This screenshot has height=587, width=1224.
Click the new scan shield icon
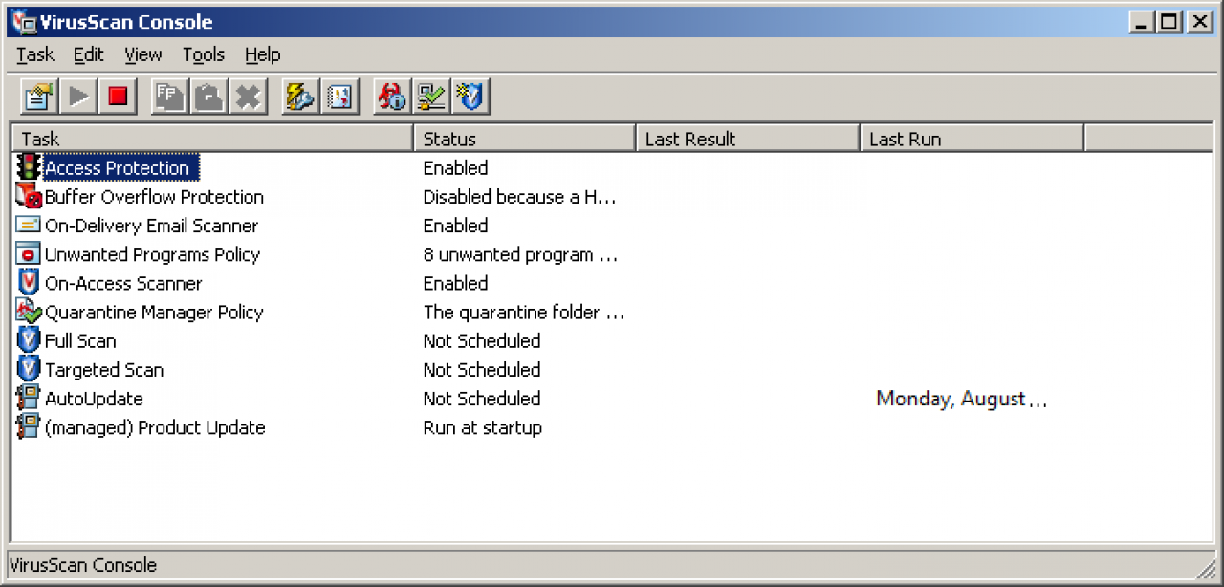470,97
